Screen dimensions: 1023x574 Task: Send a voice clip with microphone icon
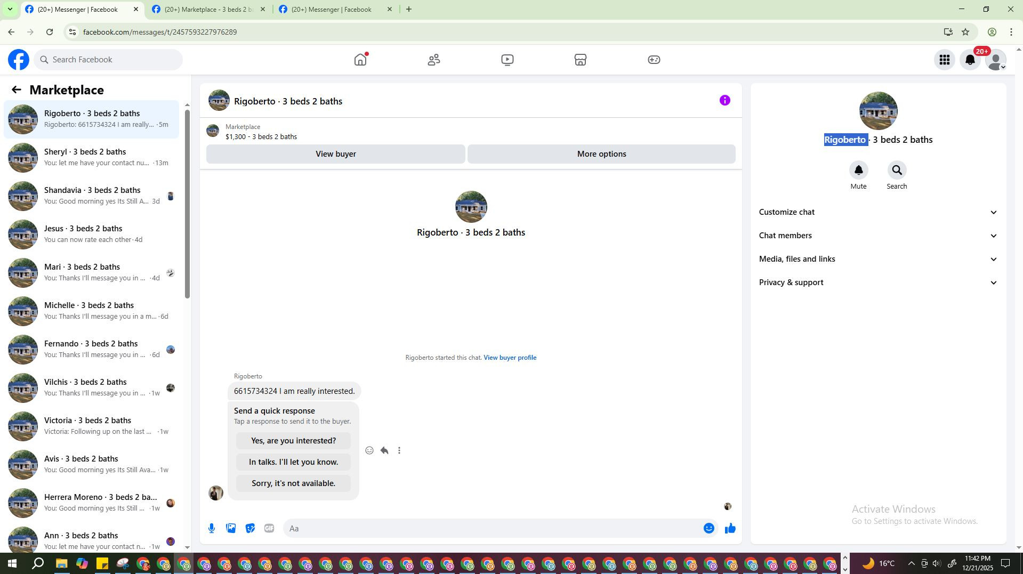212,528
